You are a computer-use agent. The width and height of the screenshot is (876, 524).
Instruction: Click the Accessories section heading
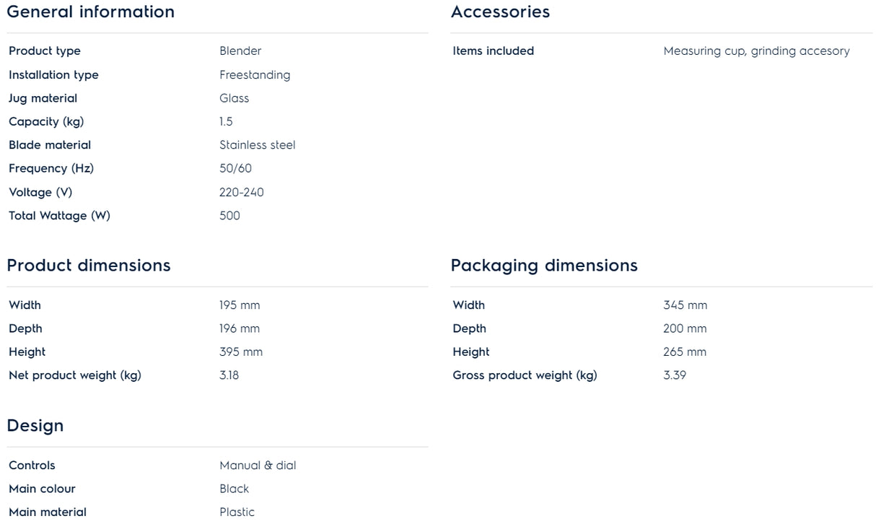pyautogui.click(x=500, y=12)
